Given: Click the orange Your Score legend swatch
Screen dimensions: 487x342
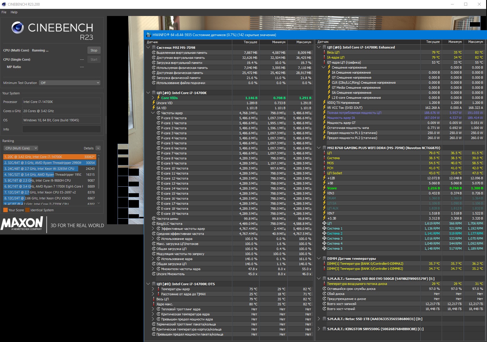Looking at the screenshot, I should coord(5,210).
